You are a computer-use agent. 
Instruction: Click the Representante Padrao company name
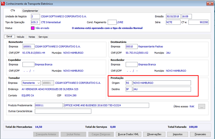click(x=150, y=47)
